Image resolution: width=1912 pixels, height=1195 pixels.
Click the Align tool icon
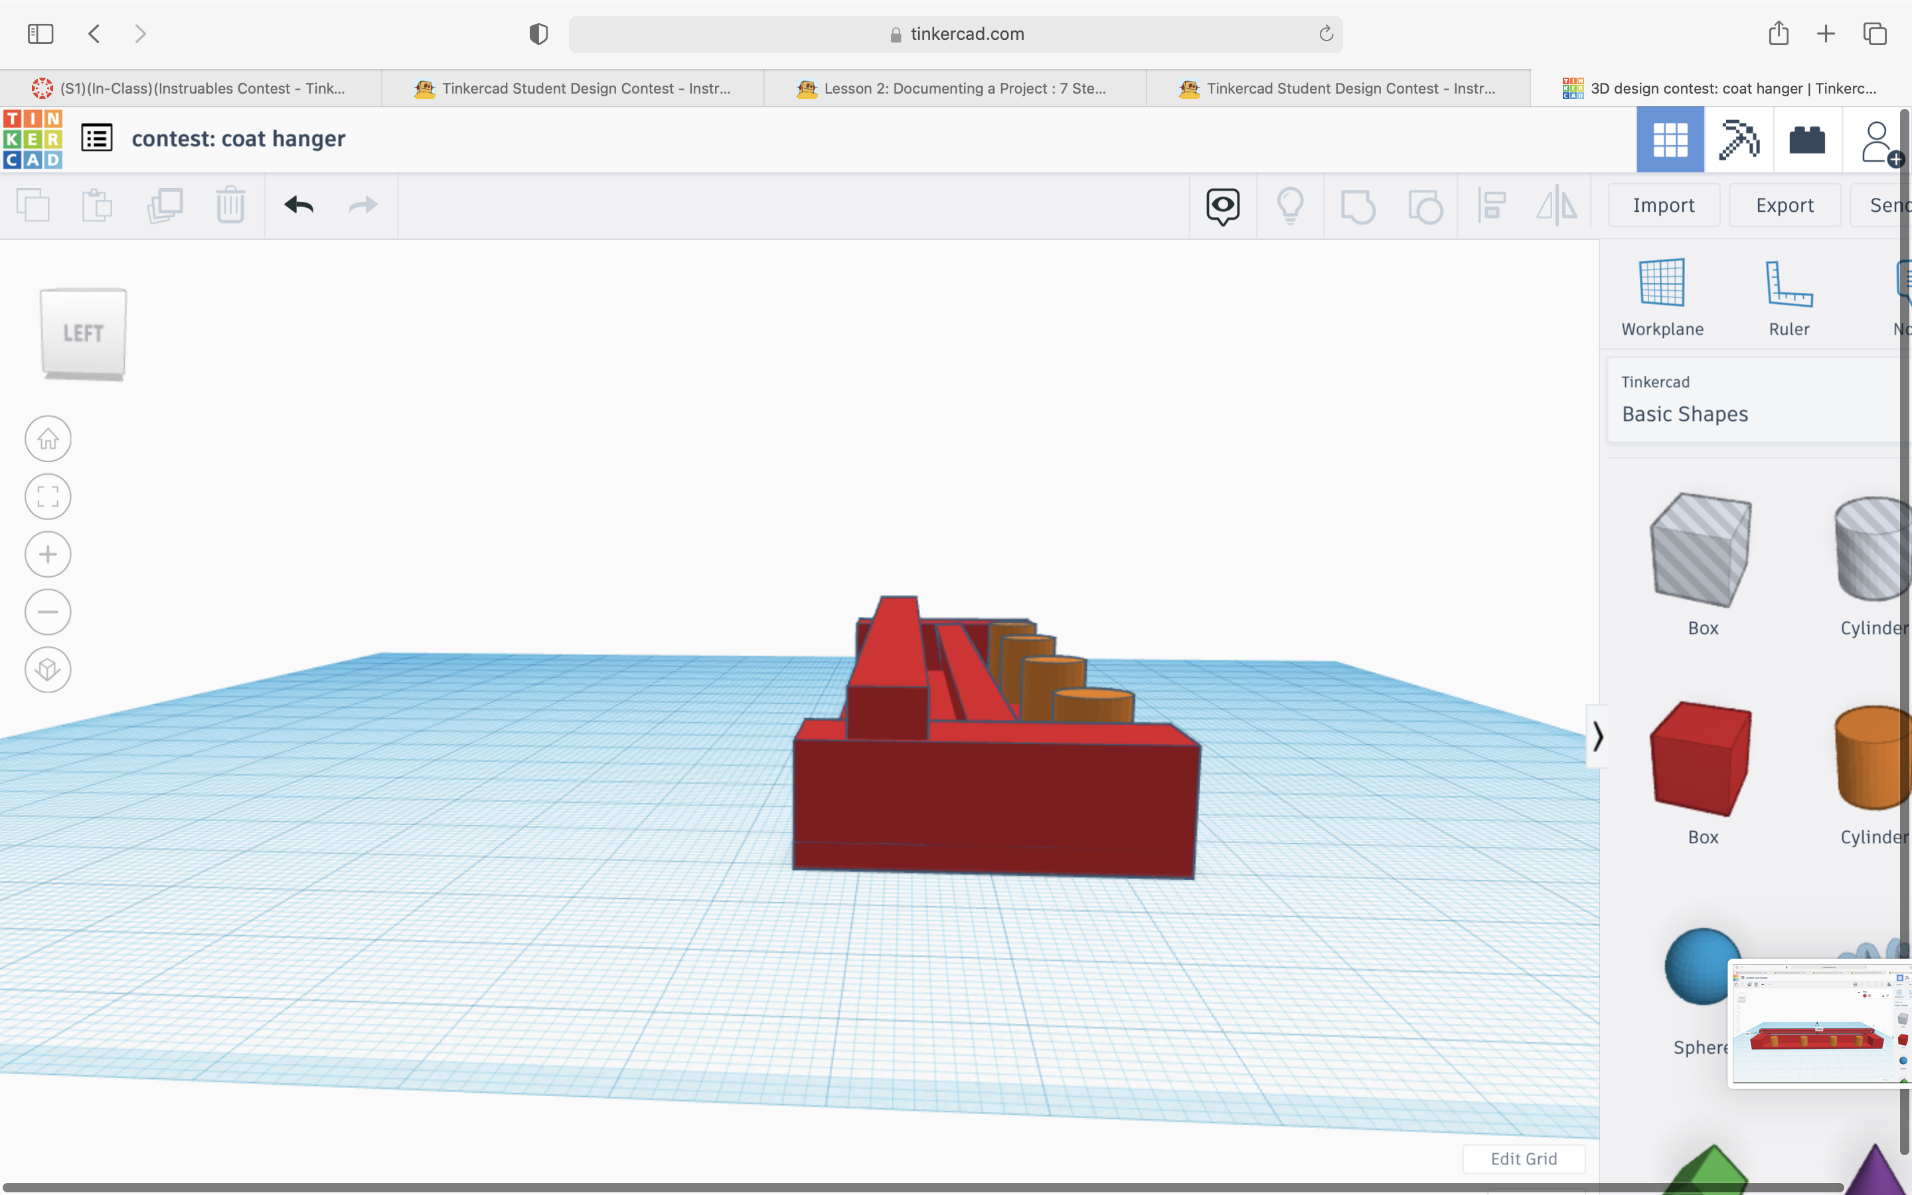(x=1492, y=206)
